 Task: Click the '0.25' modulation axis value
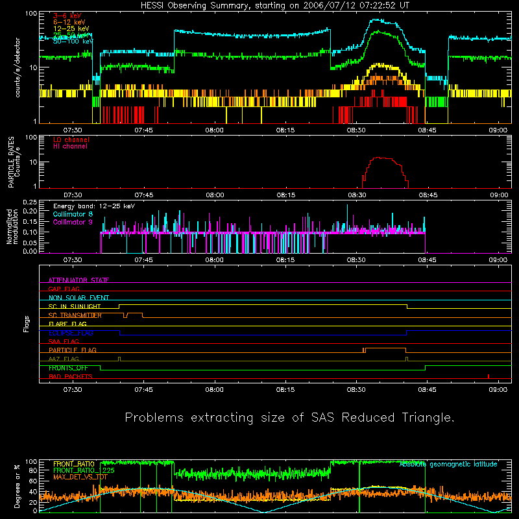pos(30,202)
